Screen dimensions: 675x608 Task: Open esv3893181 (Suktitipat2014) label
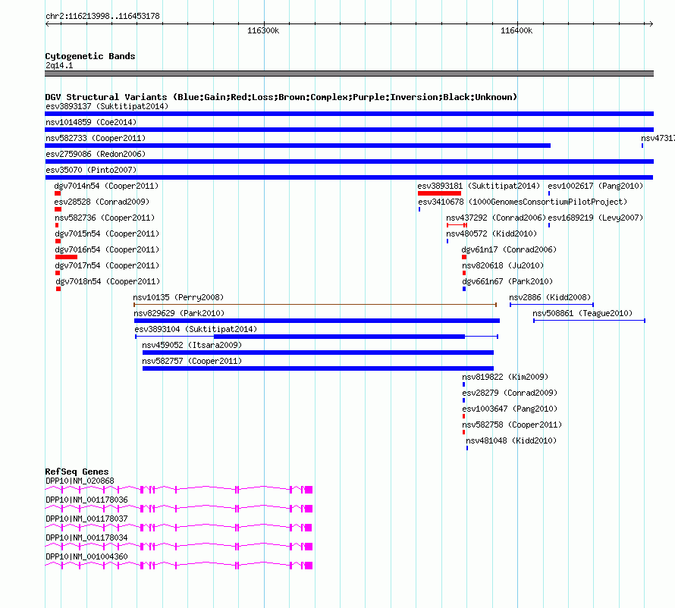tap(479, 186)
